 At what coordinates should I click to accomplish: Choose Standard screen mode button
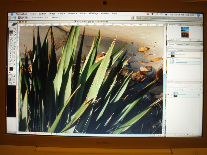pos(10,79)
